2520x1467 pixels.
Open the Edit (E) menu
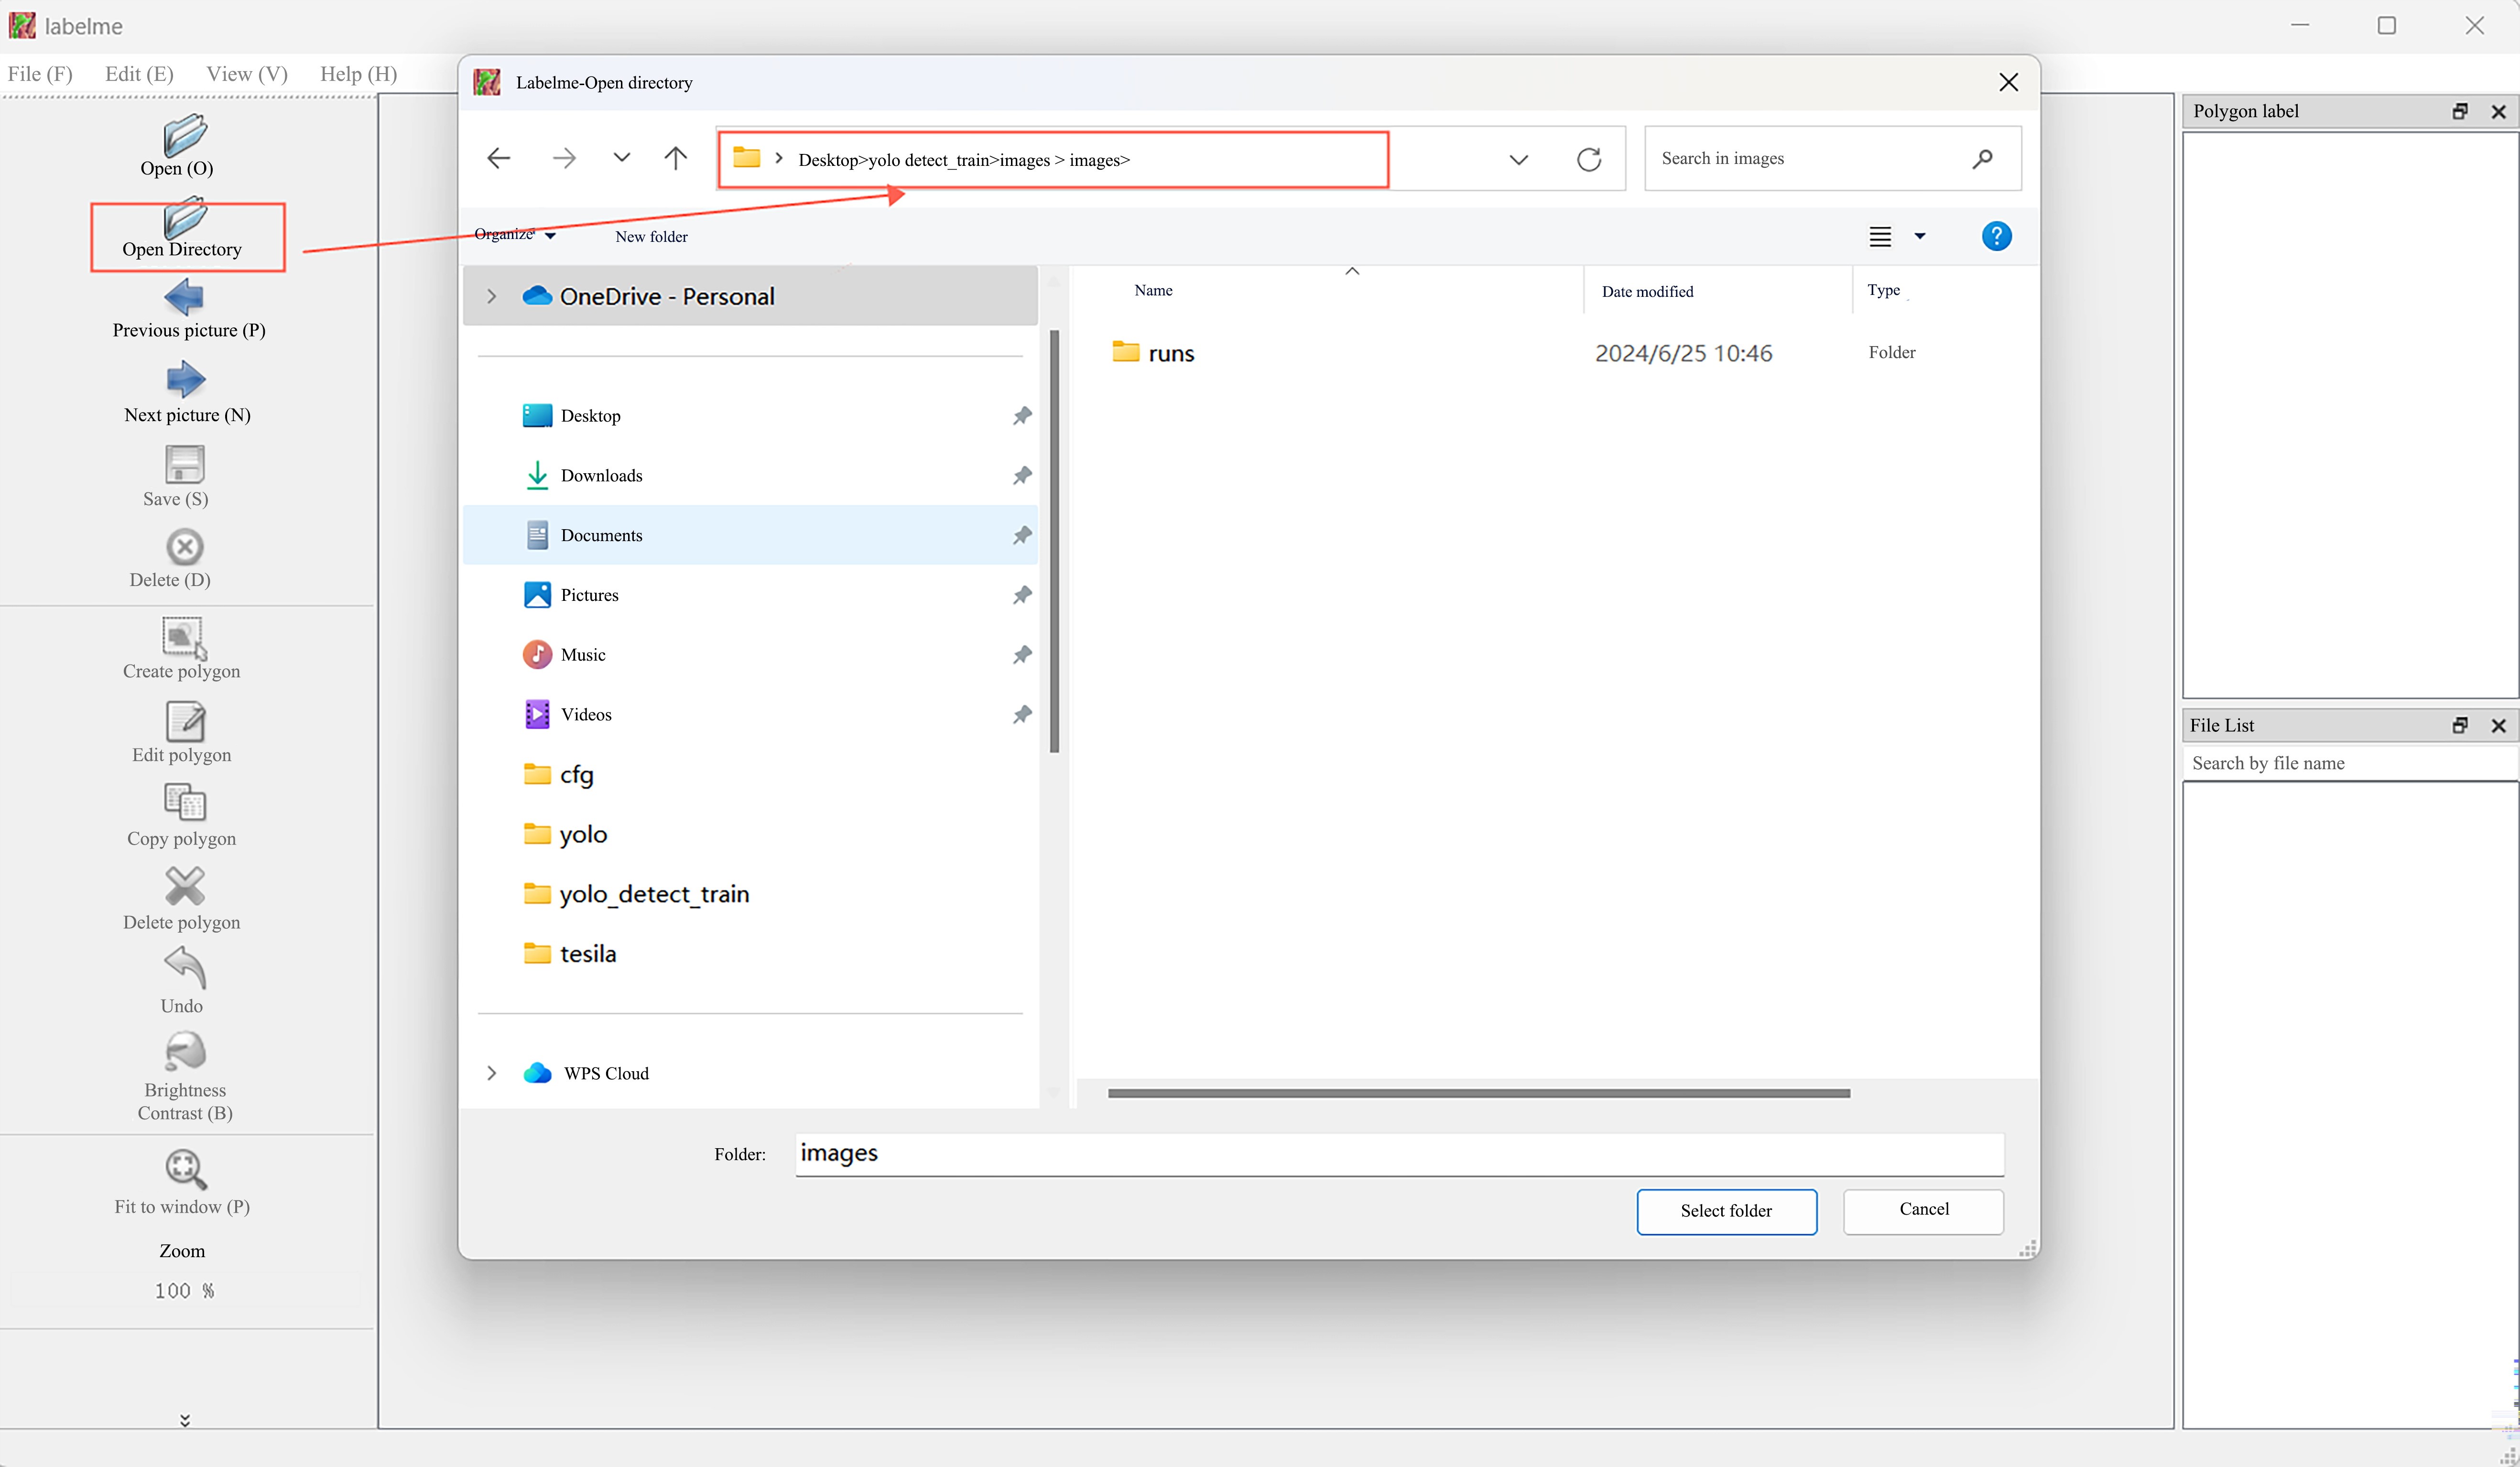coord(139,74)
